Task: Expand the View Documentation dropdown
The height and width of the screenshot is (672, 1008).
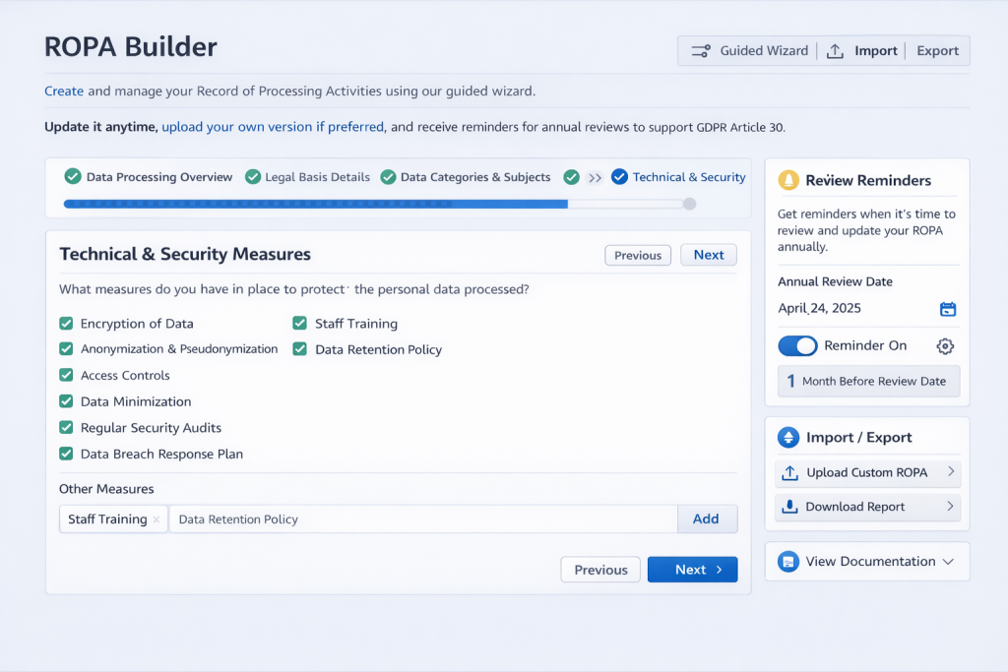Action: (948, 562)
